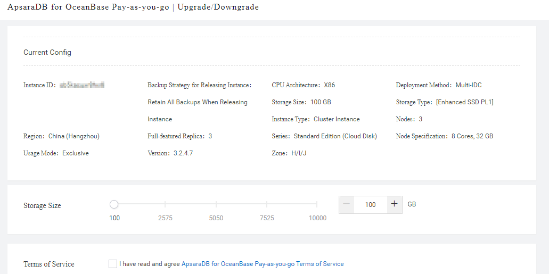549x274 pixels.
Task: Select Storage Type value [Enhanced SSD PL1]
Action: click(465, 102)
